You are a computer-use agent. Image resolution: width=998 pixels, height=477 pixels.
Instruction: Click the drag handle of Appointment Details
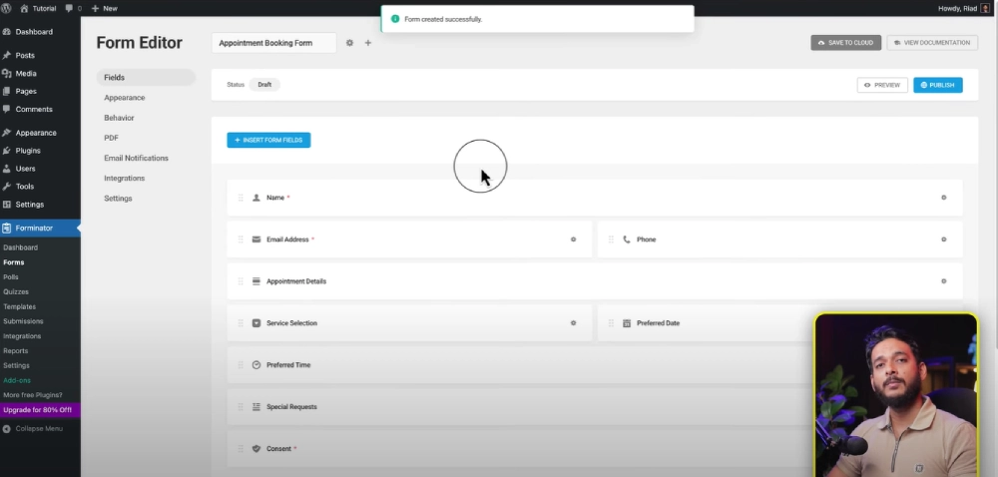pos(241,281)
